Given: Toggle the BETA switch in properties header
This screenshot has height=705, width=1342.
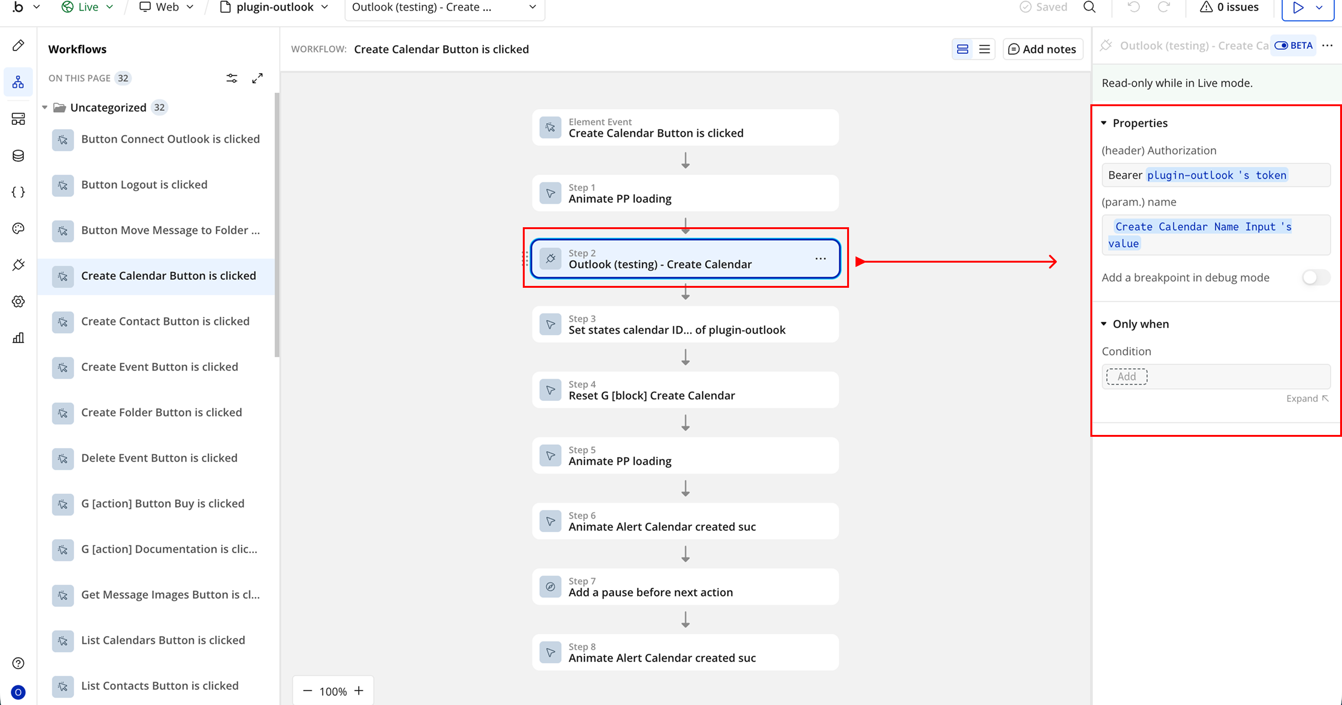Looking at the screenshot, I should 1281,46.
